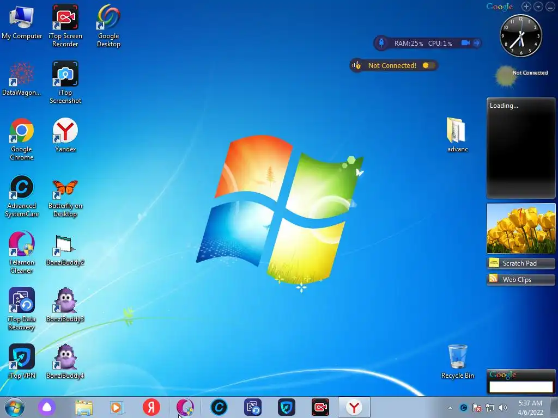Open the Google sidebar options dropdown arrow
558x418 pixels.
coord(538,7)
